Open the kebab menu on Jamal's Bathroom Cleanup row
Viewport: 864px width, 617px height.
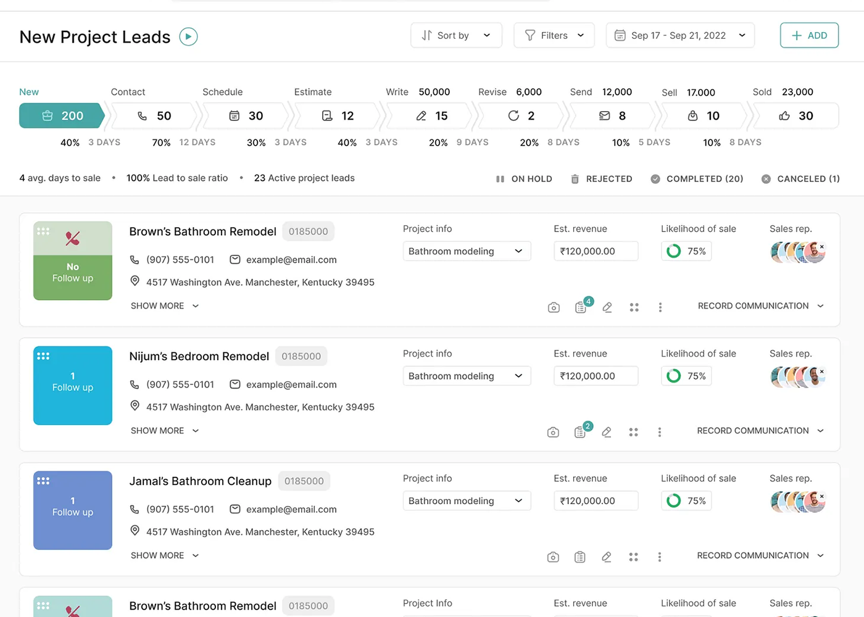(x=660, y=557)
